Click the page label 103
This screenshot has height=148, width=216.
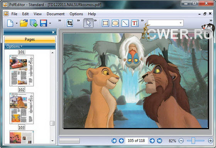tap(22, 128)
